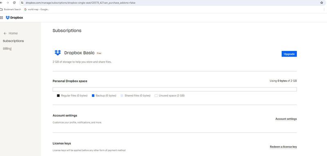Select Subscriptions in the sidebar

point(13,41)
